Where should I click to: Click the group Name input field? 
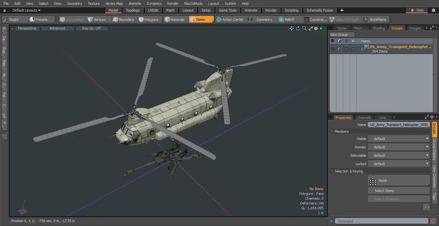point(399,125)
